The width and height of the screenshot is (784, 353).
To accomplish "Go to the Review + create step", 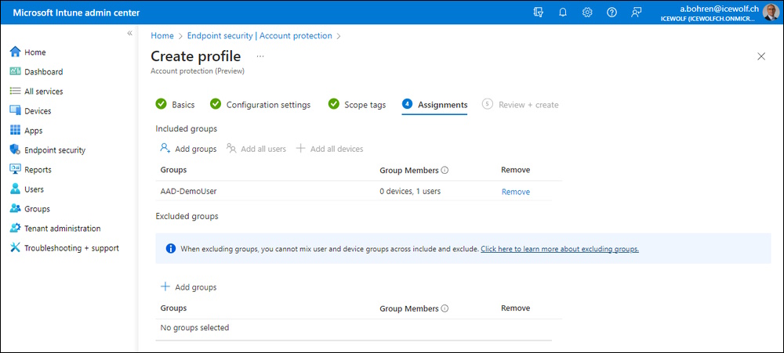I will click(x=520, y=104).
